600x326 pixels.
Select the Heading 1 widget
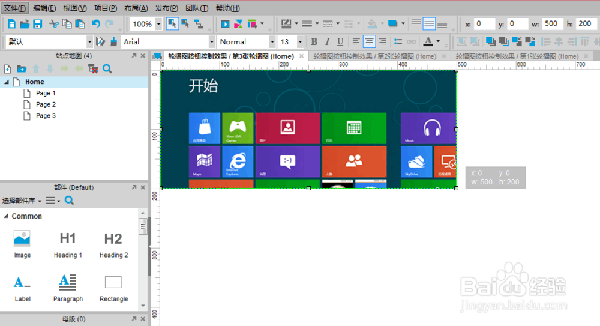tap(68, 244)
